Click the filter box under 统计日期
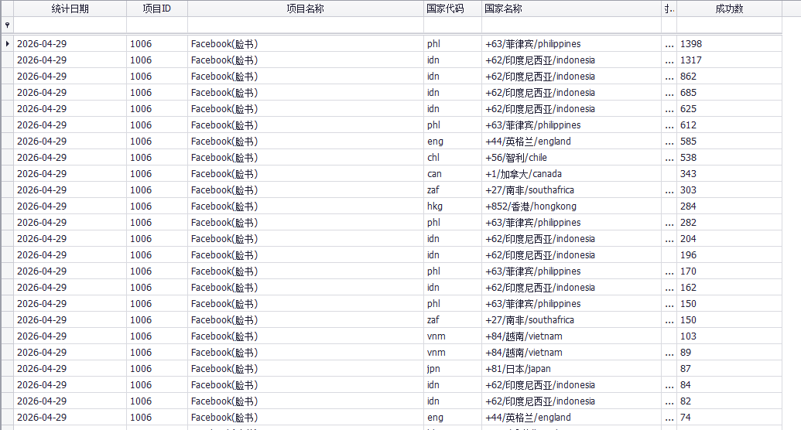The height and width of the screenshot is (430, 801). click(x=70, y=26)
